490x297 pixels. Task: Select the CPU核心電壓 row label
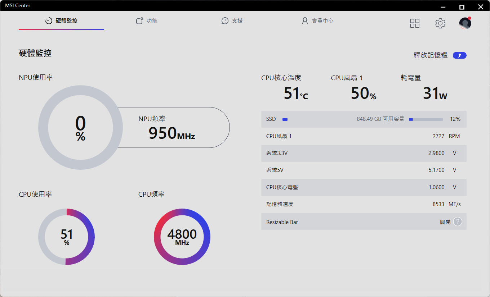[x=282, y=187]
